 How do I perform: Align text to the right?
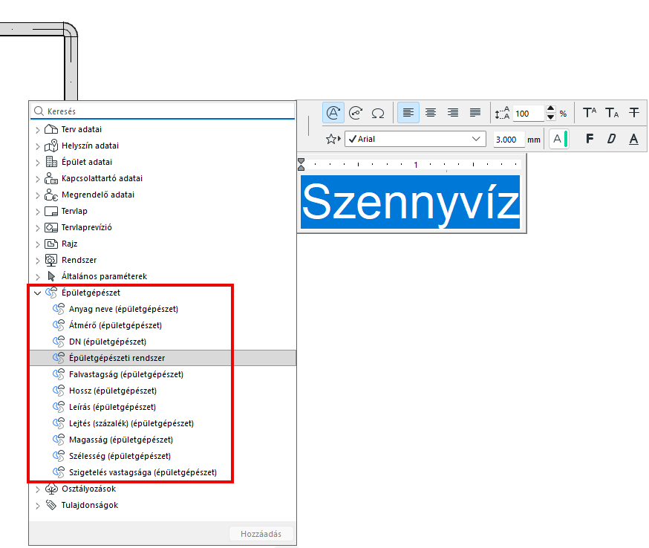[453, 113]
